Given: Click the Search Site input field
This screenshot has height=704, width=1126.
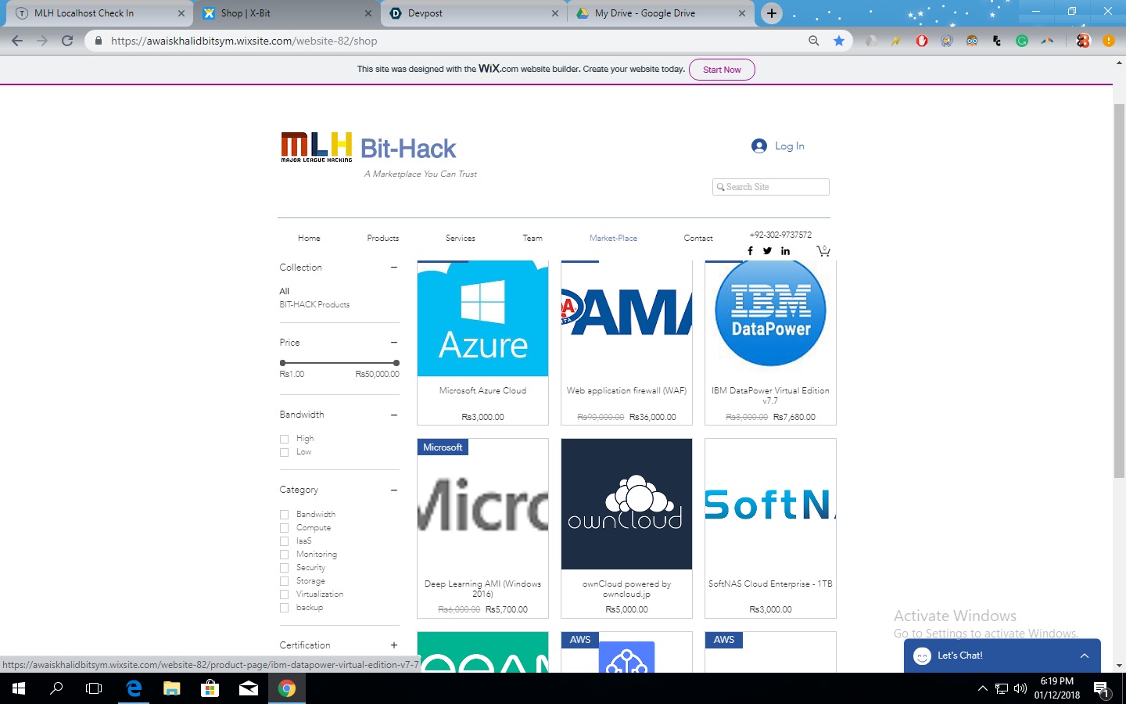Looking at the screenshot, I should click(771, 187).
